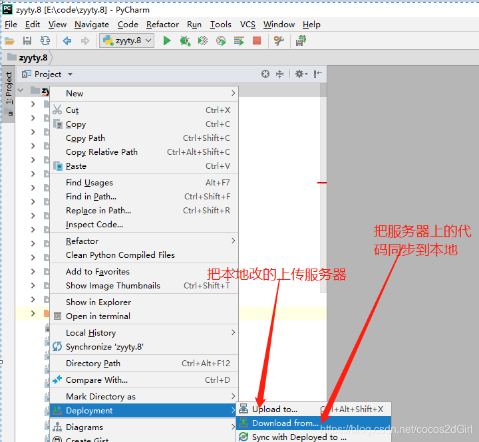Choose Copy from the context menu

pyautogui.click(x=144, y=124)
